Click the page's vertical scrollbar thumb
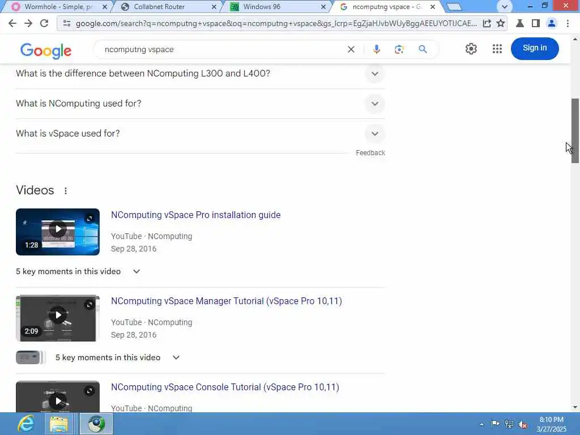 point(575,131)
